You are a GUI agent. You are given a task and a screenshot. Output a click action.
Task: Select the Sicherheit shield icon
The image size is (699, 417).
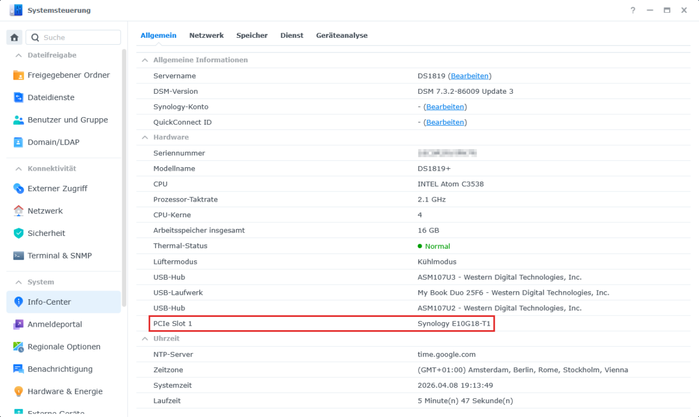(18, 233)
